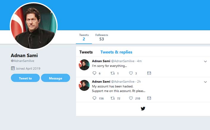Viewport: 210px width, 130px height.
Task: Retweet the "account has been hacked" tweet
Action: point(113,98)
